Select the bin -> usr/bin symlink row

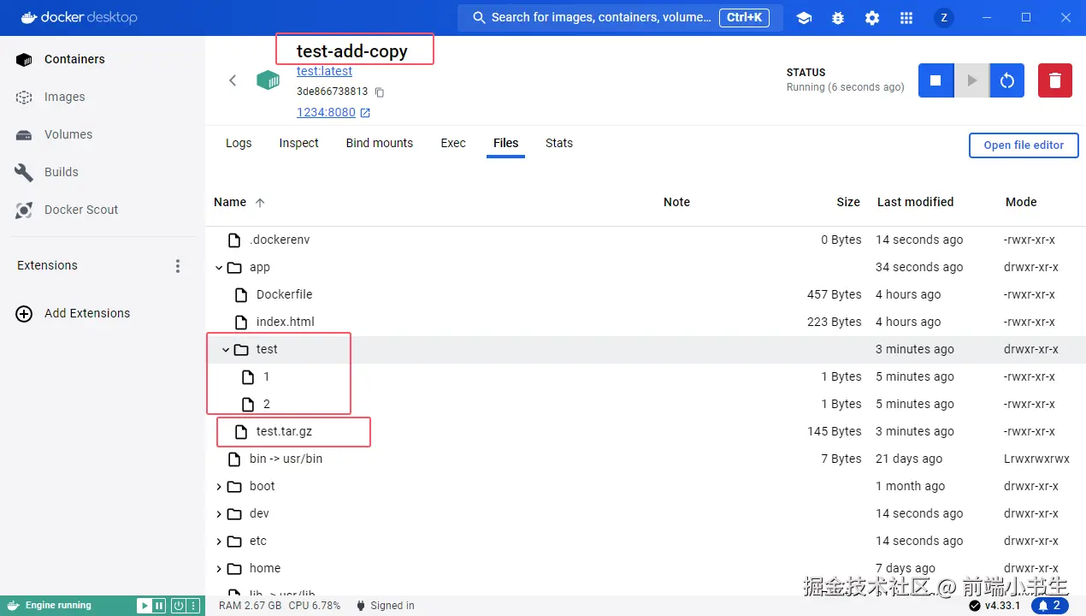pos(646,459)
